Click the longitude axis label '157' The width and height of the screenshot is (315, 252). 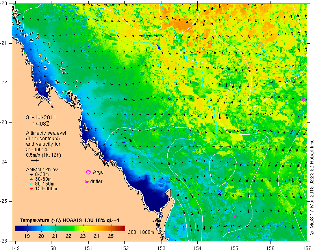tap(307, 248)
